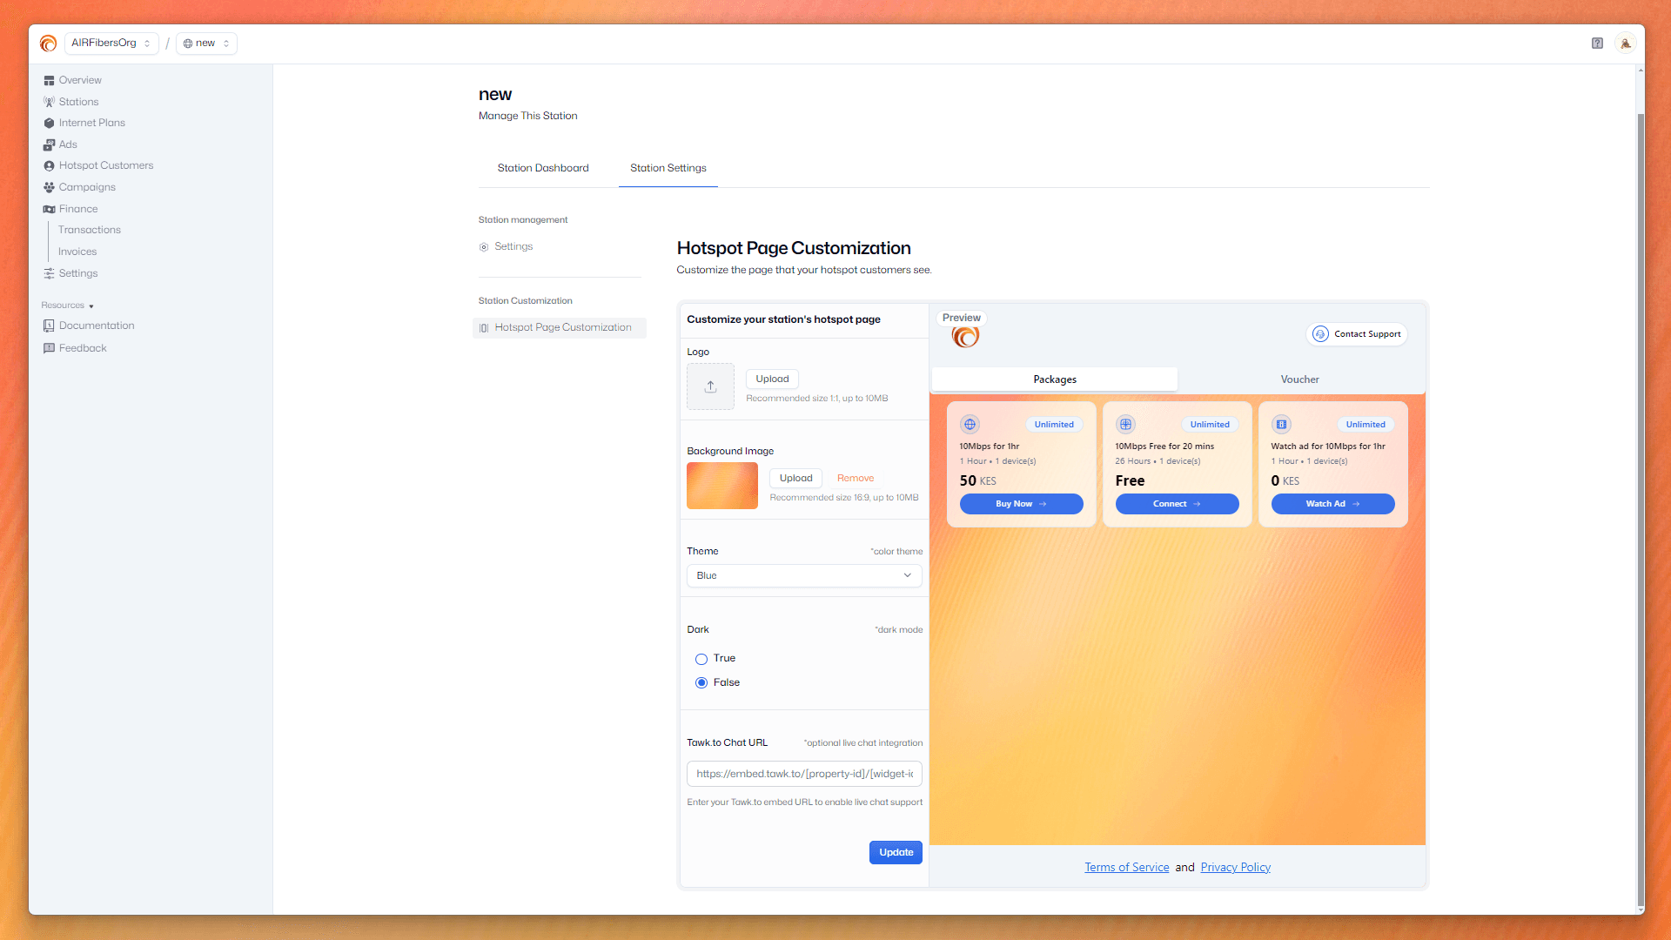Switch to the Station Dashboard tab
The image size is (1671, 940).
tap(543, 168)
